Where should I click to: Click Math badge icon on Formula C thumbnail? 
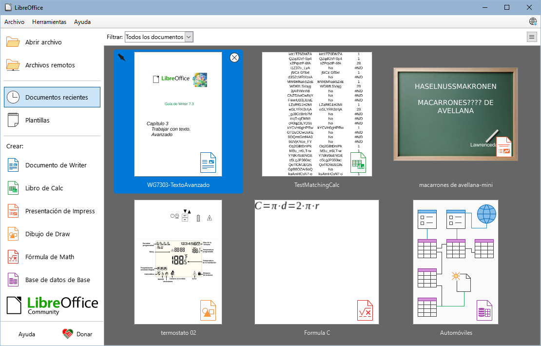pyautogui.click(x=365, y=310)
